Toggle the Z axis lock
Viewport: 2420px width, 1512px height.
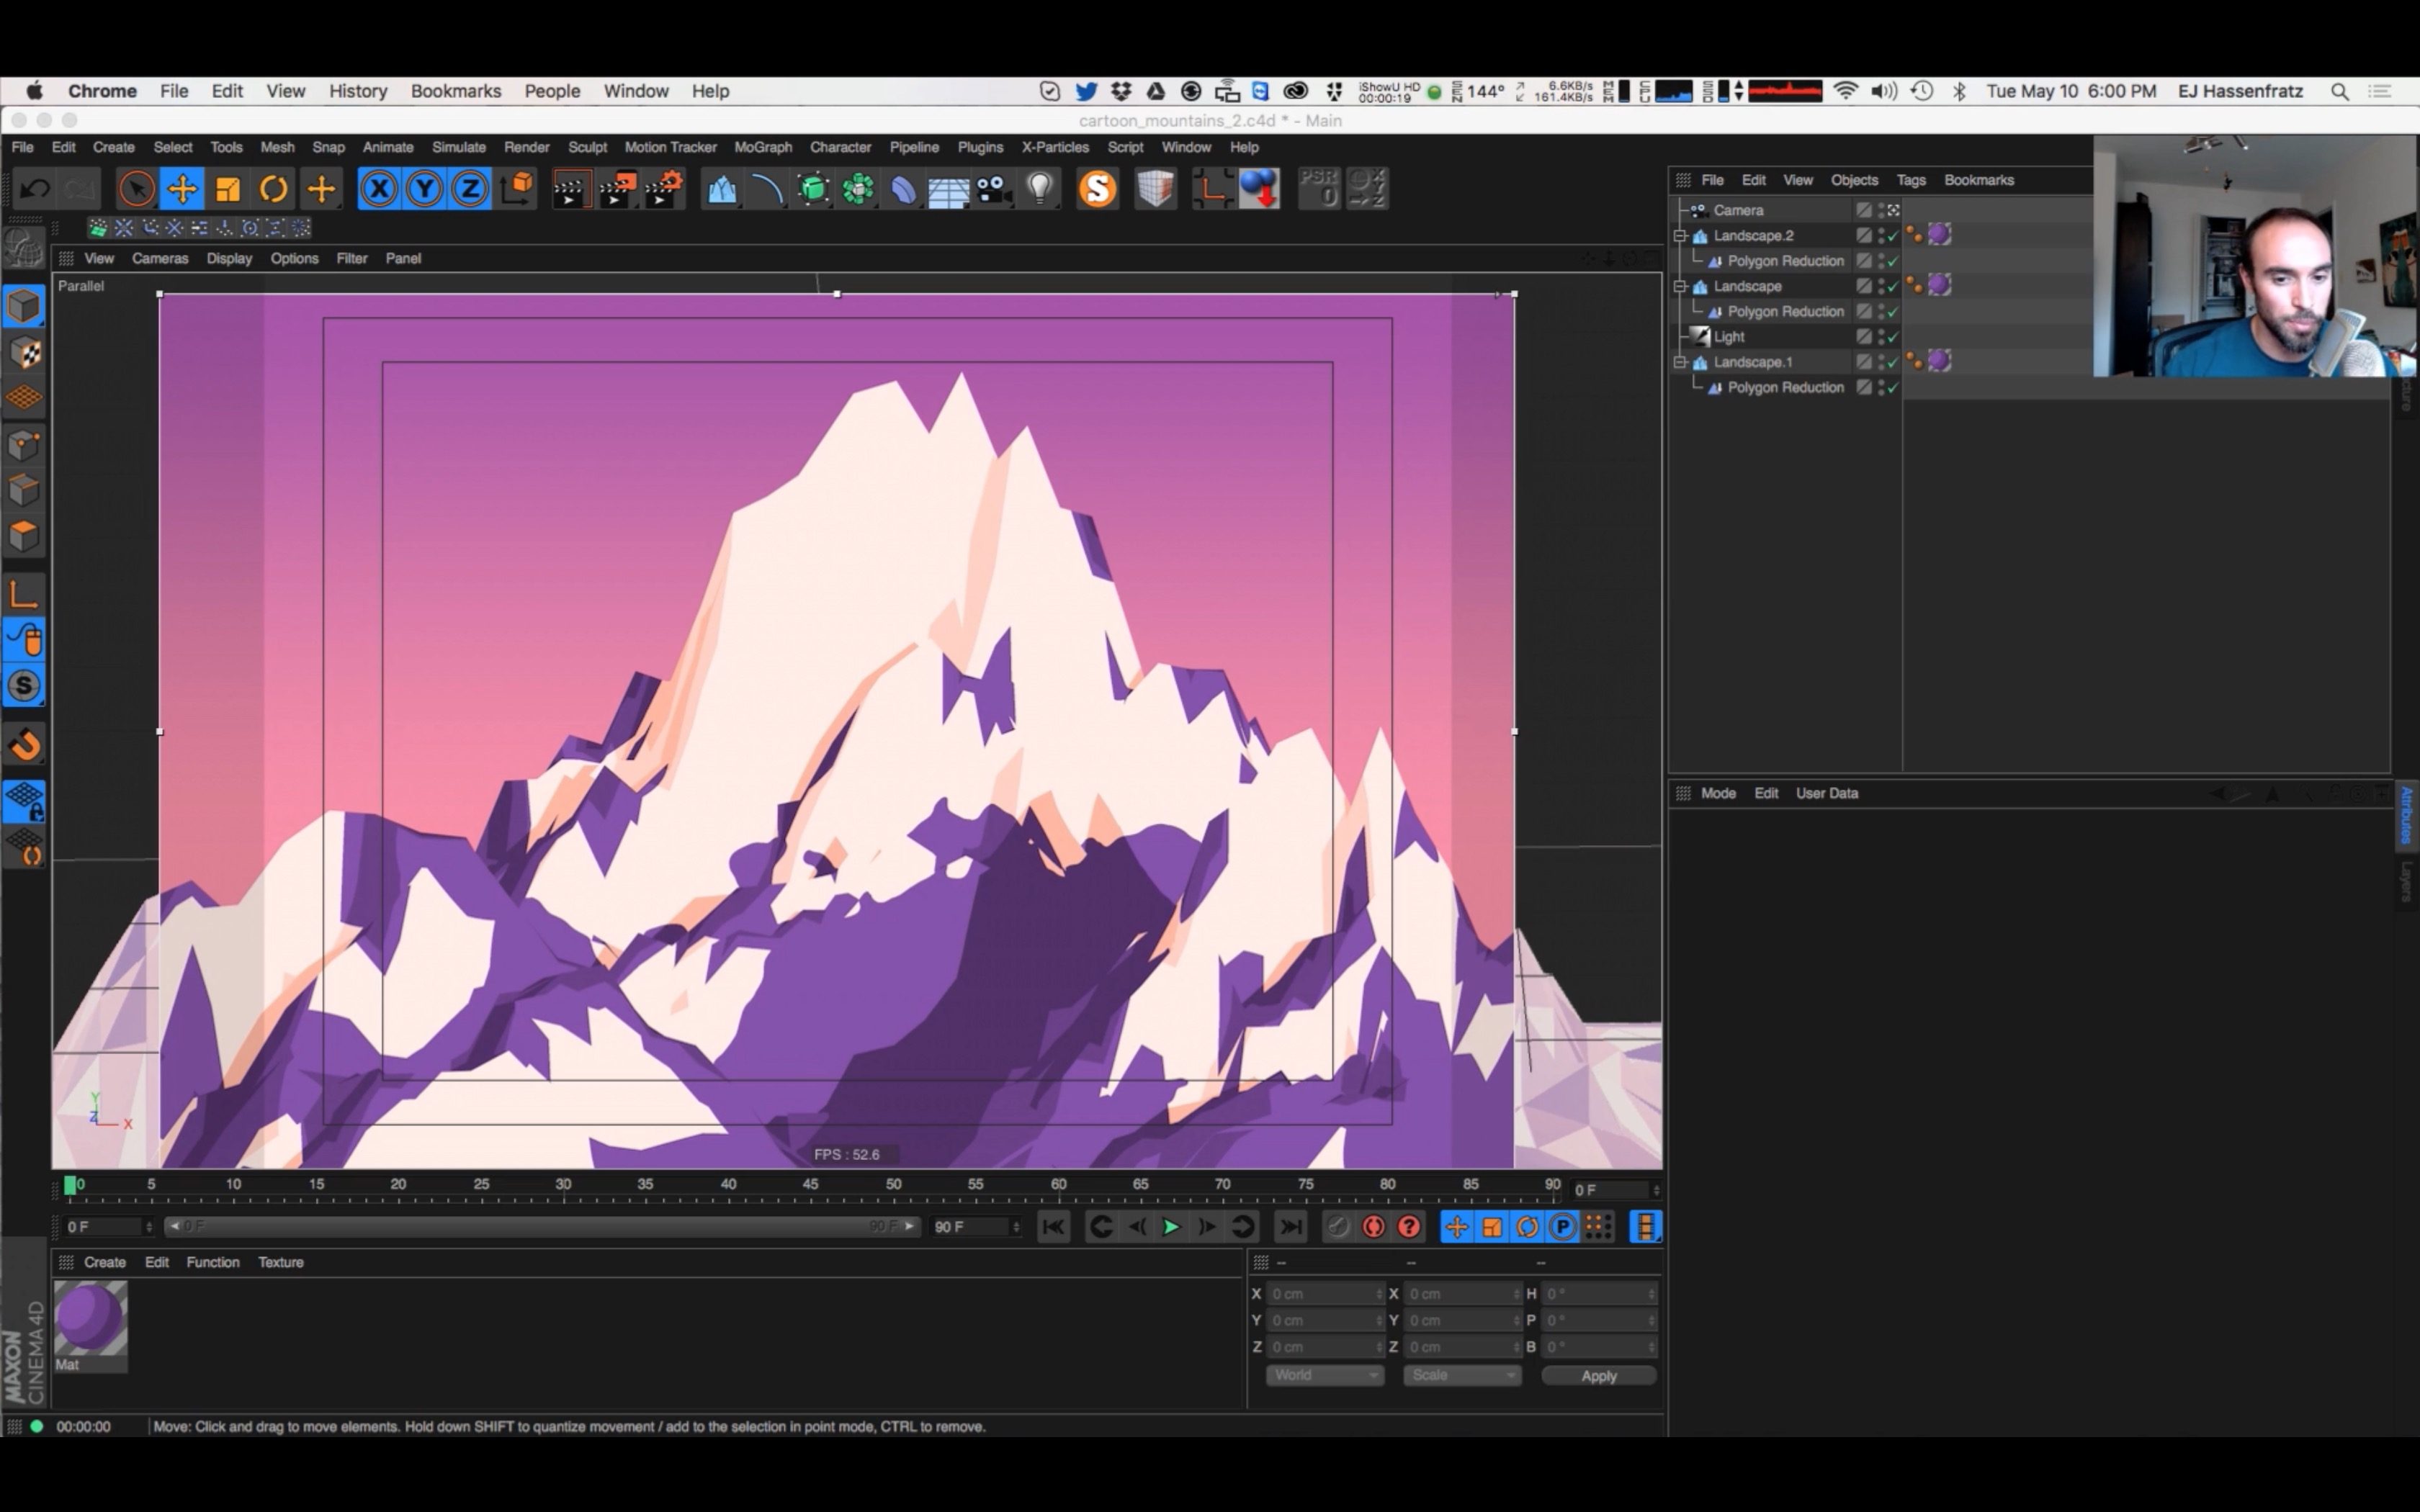(470, 189)
